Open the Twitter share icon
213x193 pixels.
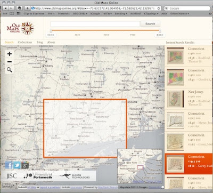(17, 165)
